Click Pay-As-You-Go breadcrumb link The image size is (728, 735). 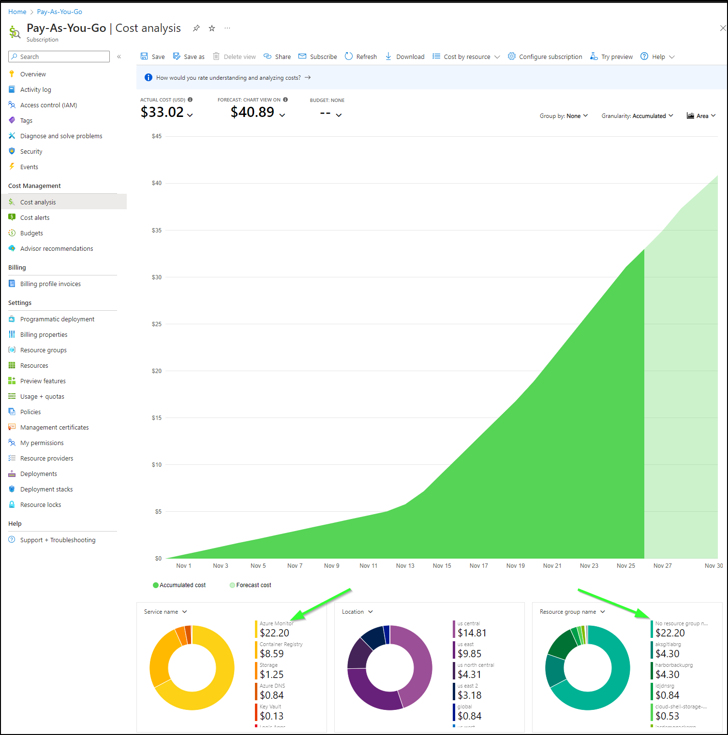click(59, 12)
